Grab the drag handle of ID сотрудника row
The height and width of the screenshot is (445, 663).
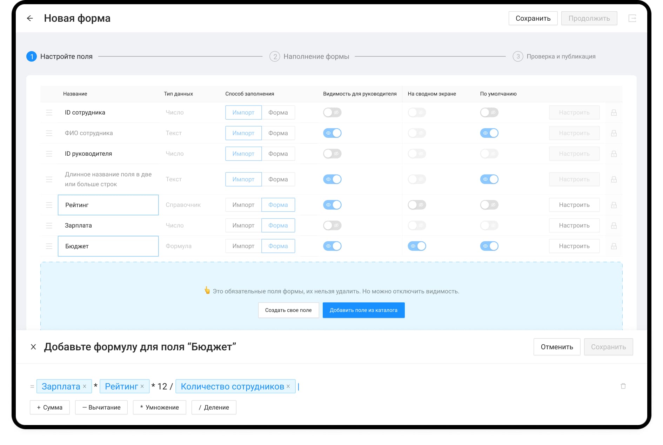pyautogui.click(x=49, y=113)
